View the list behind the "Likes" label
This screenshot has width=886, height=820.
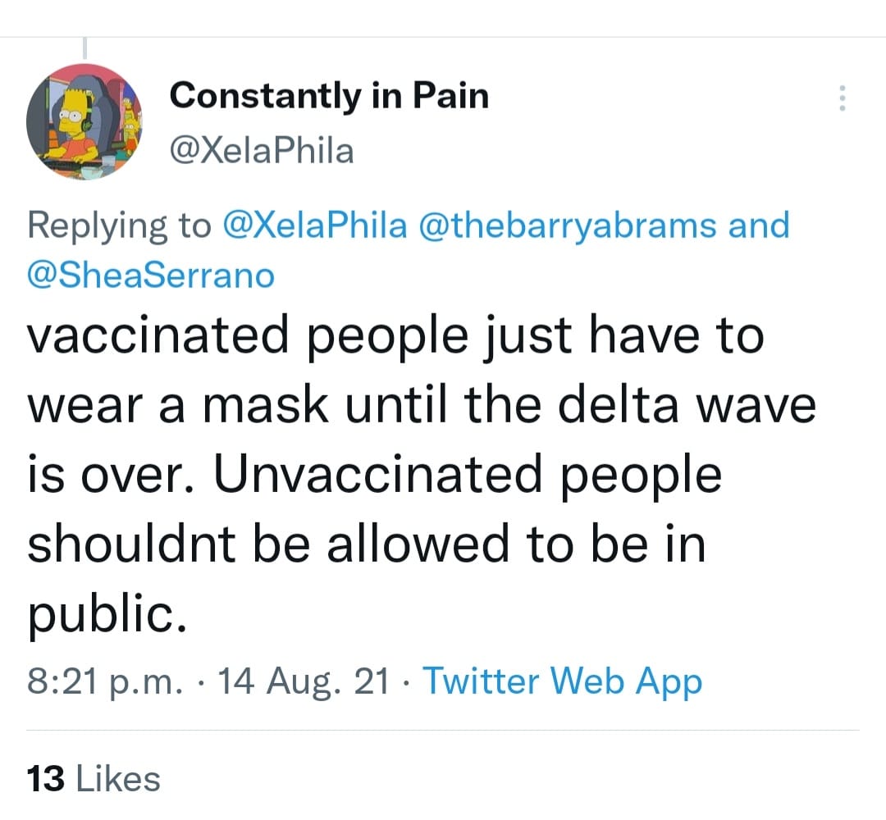tap(117, 778)
